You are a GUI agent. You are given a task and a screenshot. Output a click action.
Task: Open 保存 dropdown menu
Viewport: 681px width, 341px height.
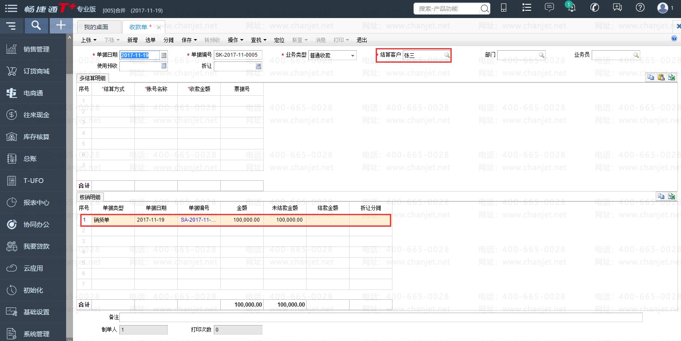[189, 40]
